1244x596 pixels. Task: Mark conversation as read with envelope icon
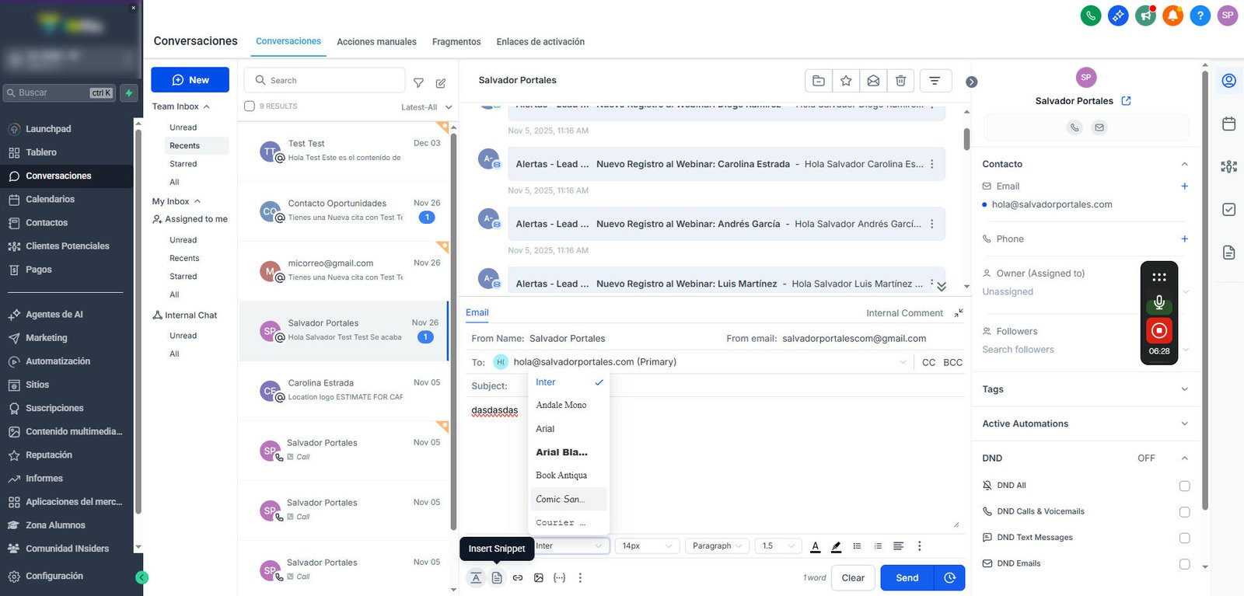point(873,80)
